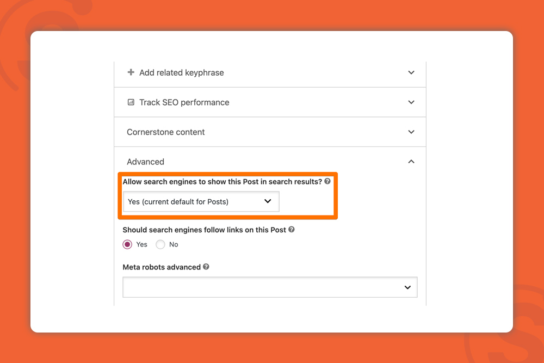Click the Meta robots advanced label
The height and width of the screenshot is (363, 544).
tap(162, 267)
